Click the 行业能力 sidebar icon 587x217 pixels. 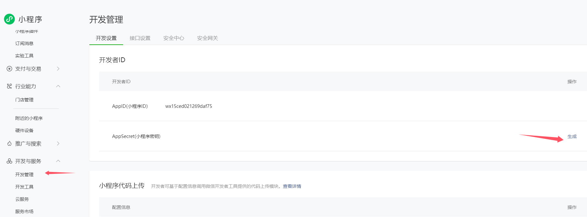(x=9, y=86)
